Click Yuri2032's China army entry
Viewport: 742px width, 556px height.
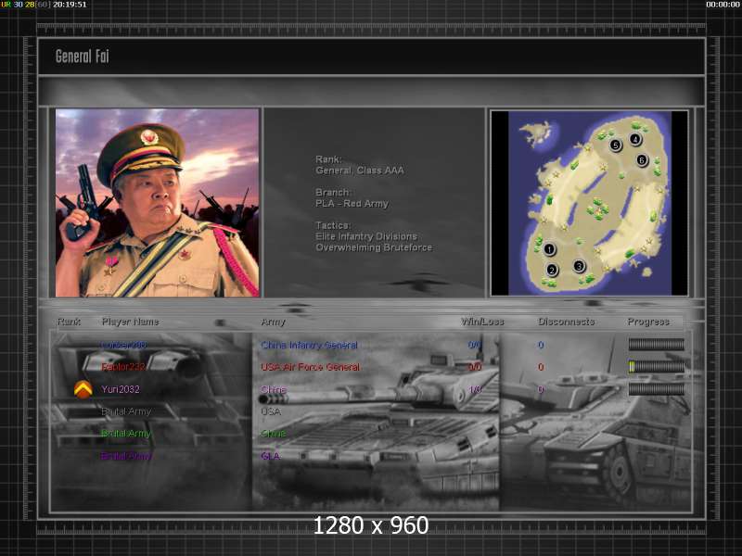pyautogui.click(x=274, y=389)
